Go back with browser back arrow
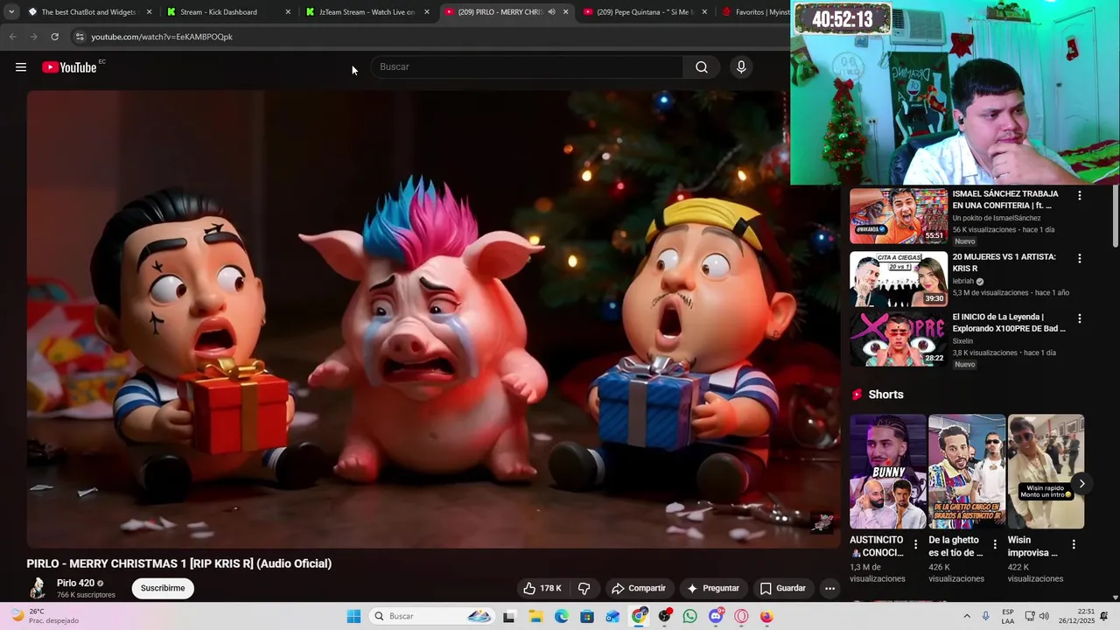 click(12, 37)
